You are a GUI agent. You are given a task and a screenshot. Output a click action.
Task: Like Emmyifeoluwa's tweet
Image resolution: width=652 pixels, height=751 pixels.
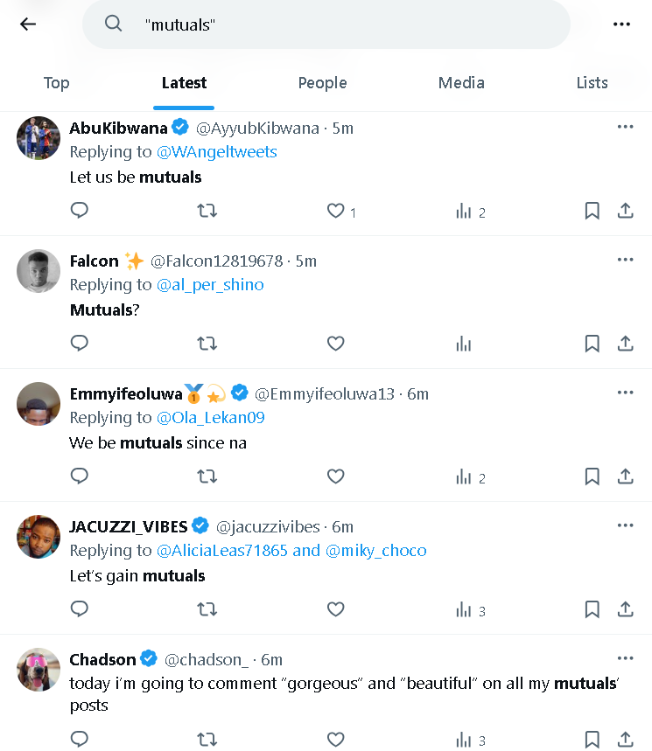[x=335, y=476]
